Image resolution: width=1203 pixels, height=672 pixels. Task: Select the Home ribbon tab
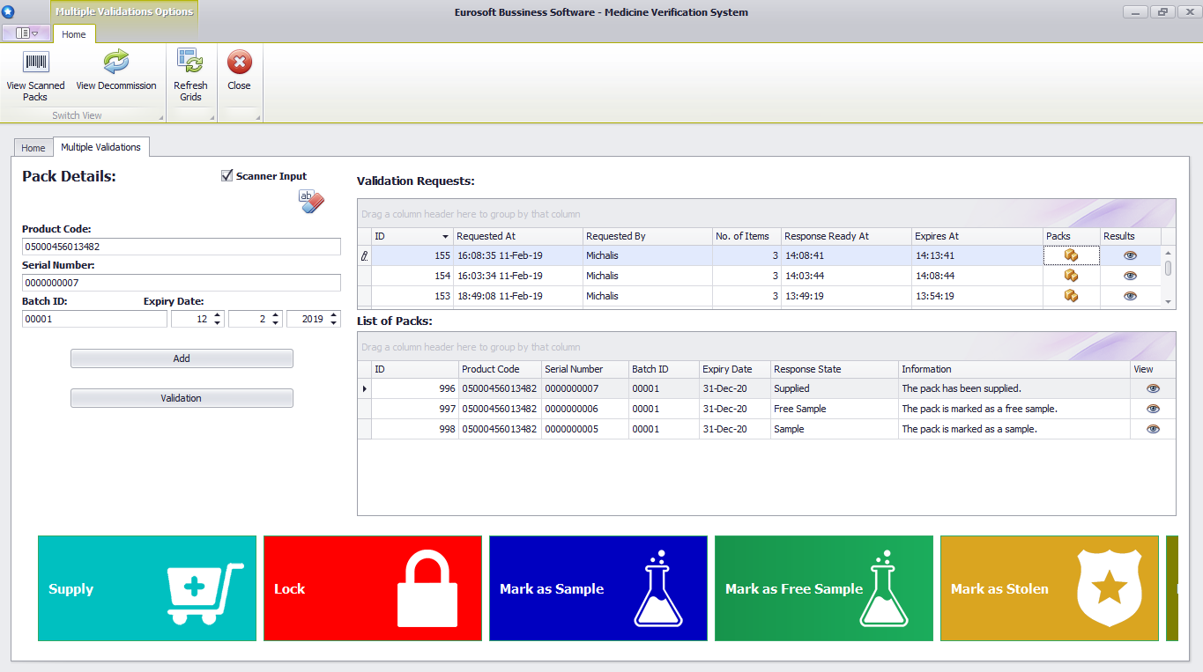pyautogui.click(x=74, y=34)
